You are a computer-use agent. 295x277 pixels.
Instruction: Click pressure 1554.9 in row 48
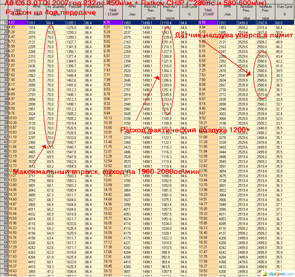(x=75, y=166)
